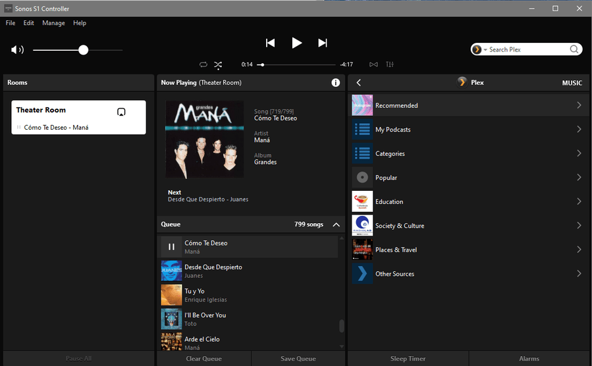This screenshot has width=592, height=366.
Task: Open the Places & Travel thumbnail icon
Action: point(362,249)
